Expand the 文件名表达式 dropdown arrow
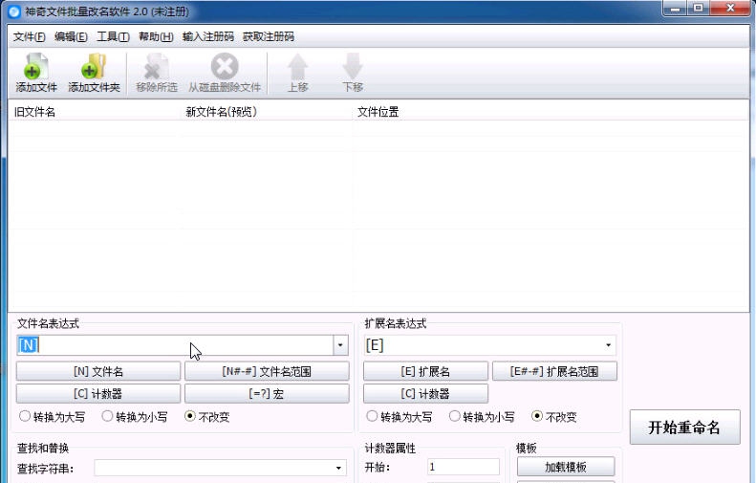 tap(340, 345)
